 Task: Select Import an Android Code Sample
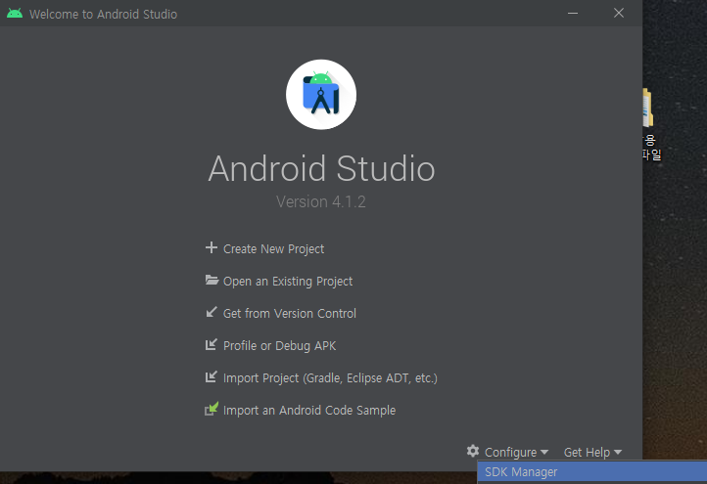point(309,410)
